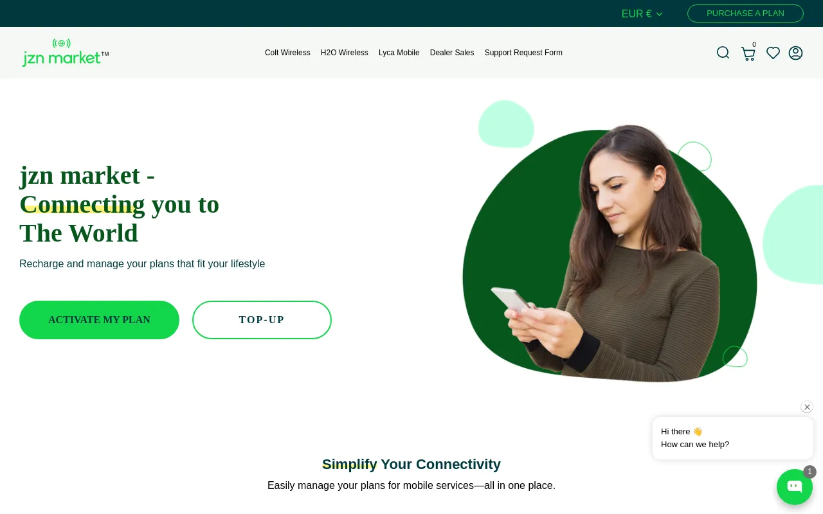Click the 'Hi there' chat message

pyautogui.click(x=682, y=432)
